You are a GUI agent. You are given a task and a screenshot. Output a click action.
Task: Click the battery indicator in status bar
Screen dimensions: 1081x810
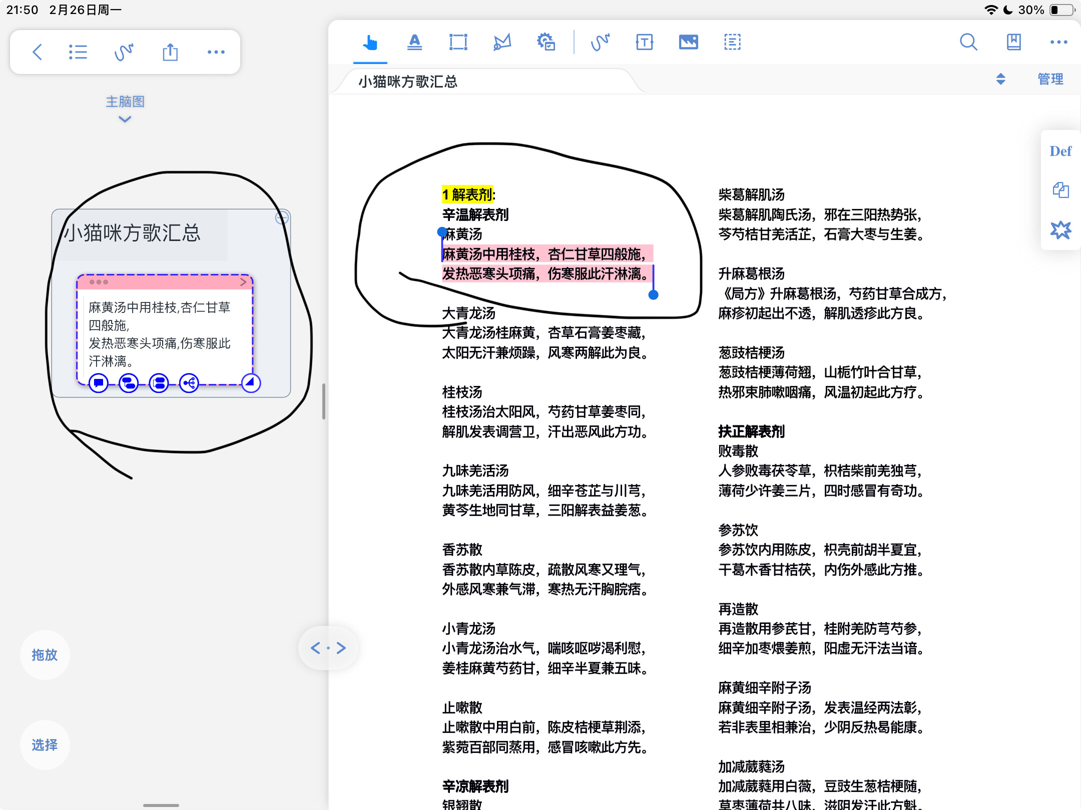[1062, 10]
